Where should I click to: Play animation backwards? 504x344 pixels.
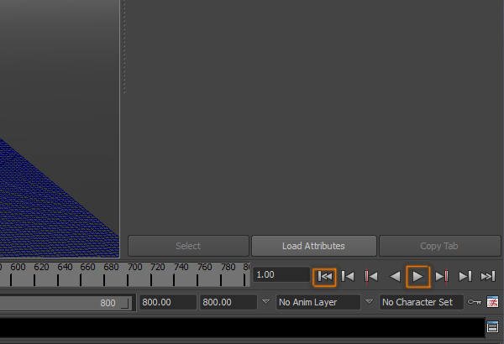(x=394, y=276)
